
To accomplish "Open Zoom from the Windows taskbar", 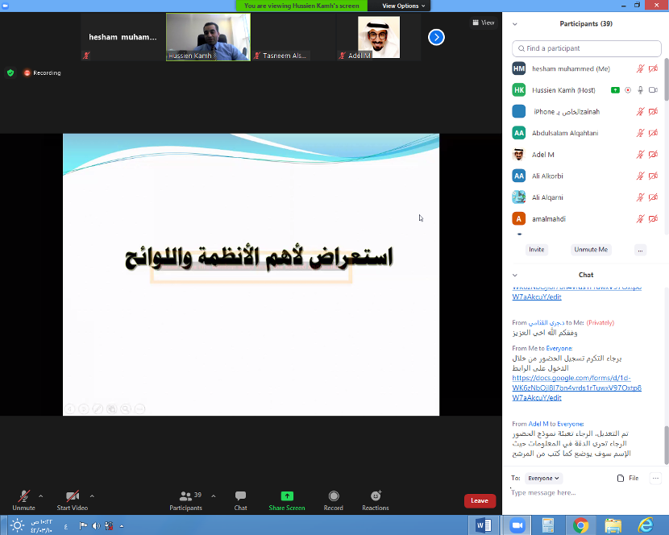I will coord(516,525).
